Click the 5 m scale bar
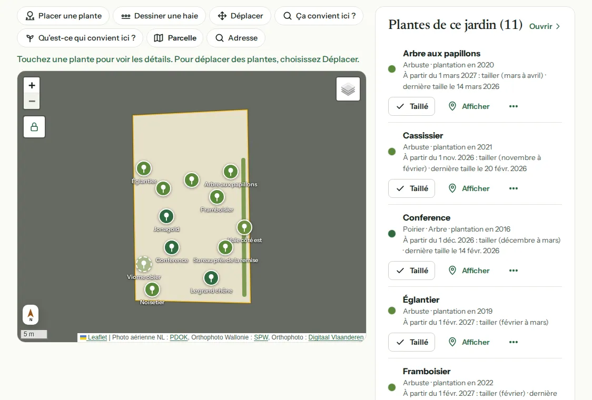The height and width of the screenshot is (400, 592). [x=34, y=334]
